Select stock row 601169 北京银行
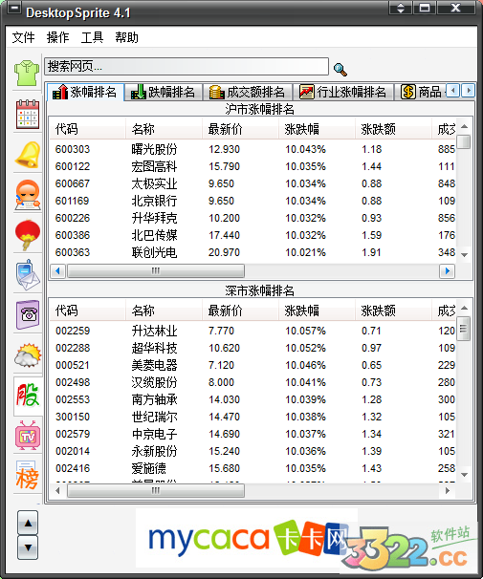 (253, 201)
